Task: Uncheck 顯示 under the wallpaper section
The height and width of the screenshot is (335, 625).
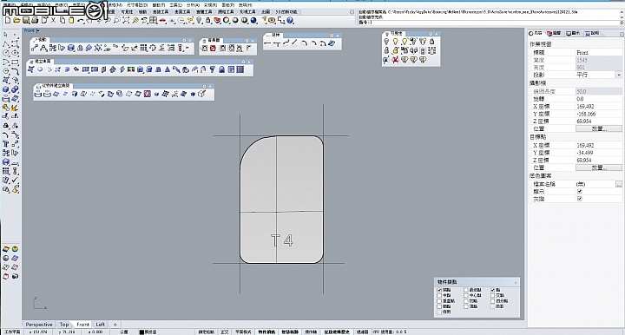Action: 580,191
